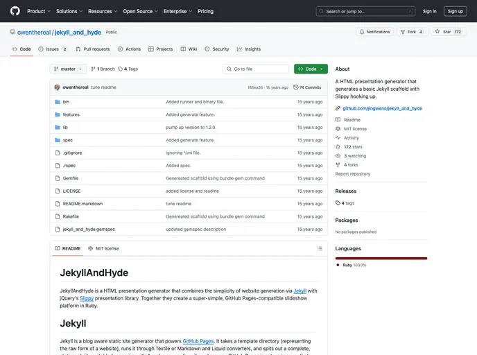Open the .gitignore file

[x=72, y=153]
